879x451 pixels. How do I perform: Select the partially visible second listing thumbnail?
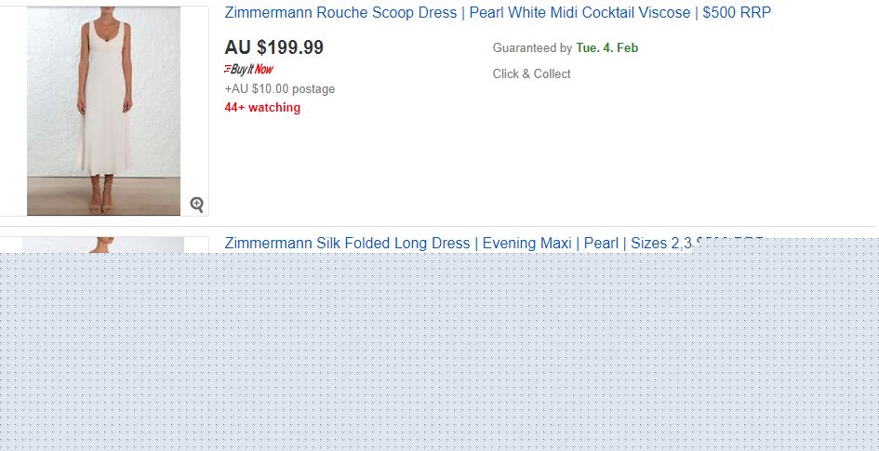click(103, 245)
